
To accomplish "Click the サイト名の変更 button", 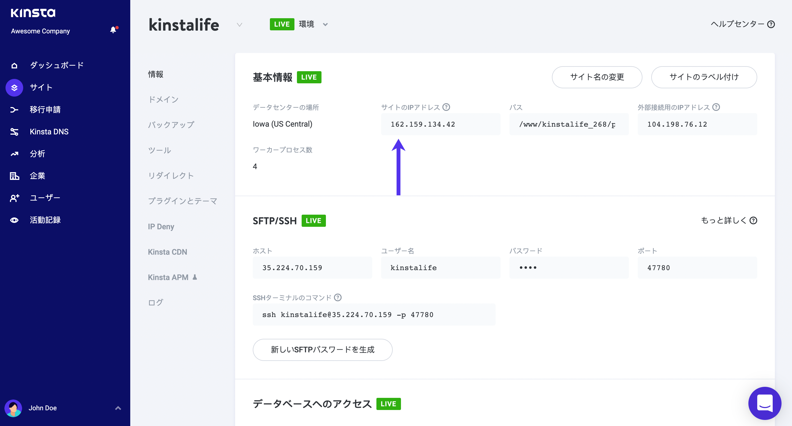I will pyautogui.click(x=597, y=77).
